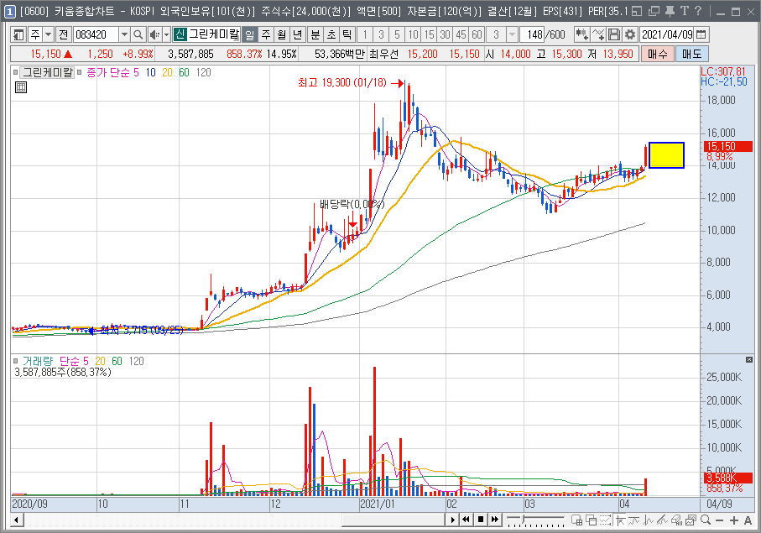Select the 10 interval button
The width and height of the screenshot is (761, 533).
point(413,34)
